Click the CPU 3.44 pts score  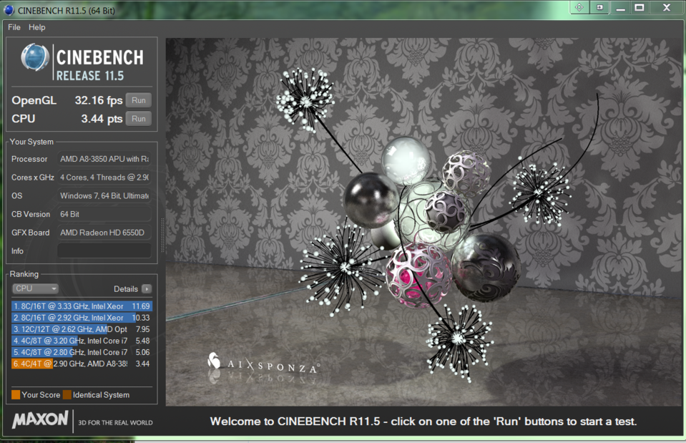point(102,119)
